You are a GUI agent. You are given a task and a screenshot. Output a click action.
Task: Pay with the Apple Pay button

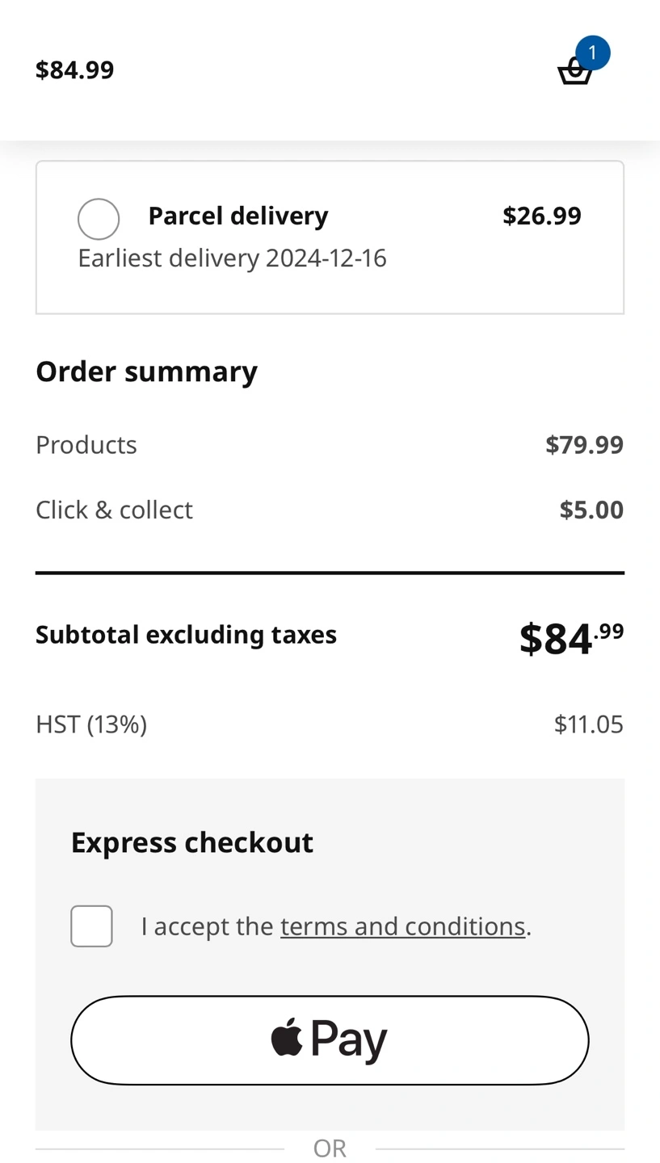point(330,1039)
